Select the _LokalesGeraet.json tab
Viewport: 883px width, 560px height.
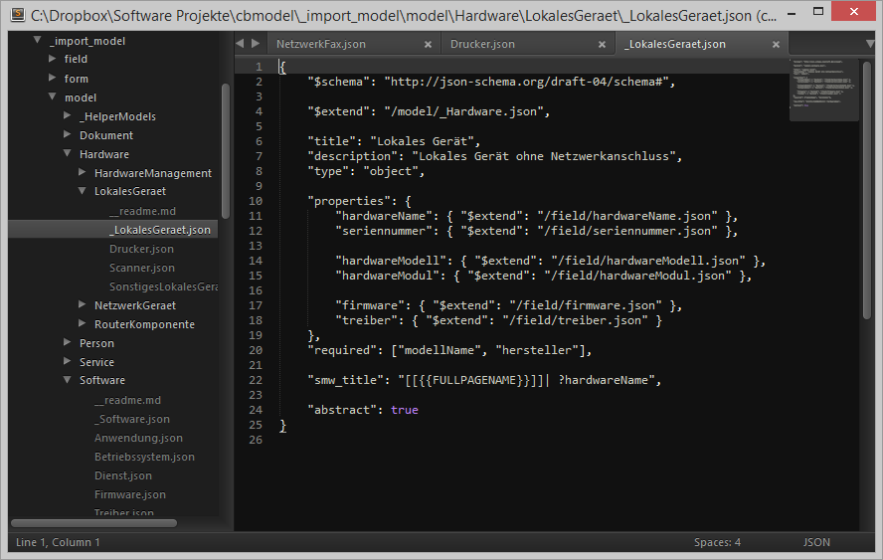point(674,44)
